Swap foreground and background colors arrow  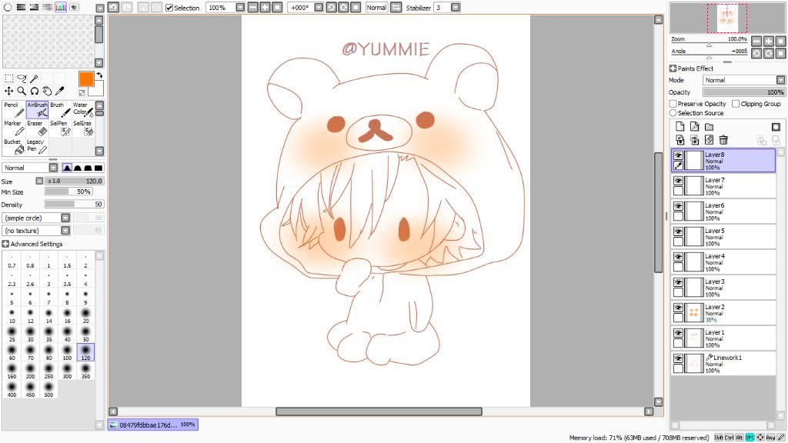click(x=99, y=75)
